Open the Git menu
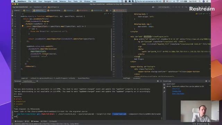 coord(81,1)
